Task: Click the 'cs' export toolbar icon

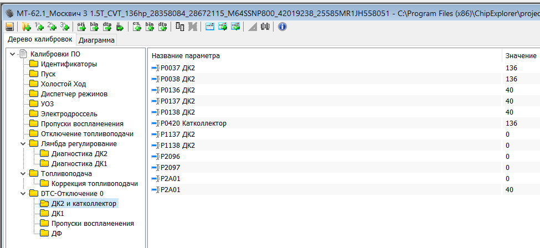Action: (137, 27)
